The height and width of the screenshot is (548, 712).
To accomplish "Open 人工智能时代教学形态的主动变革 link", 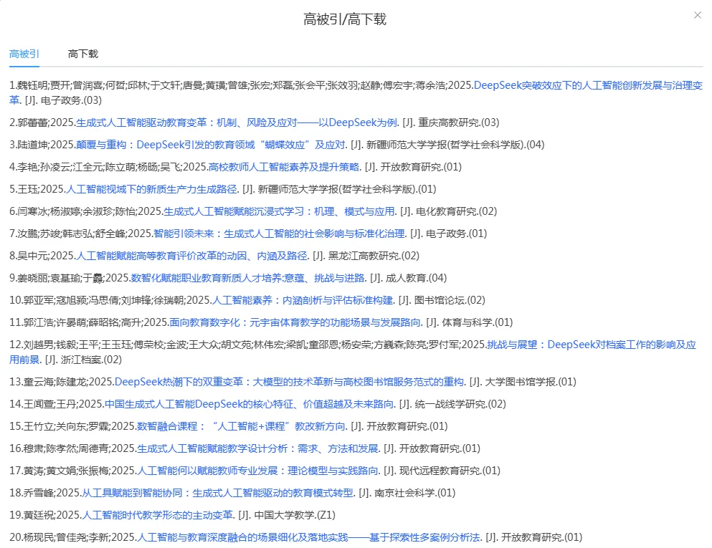I will 158,515.
